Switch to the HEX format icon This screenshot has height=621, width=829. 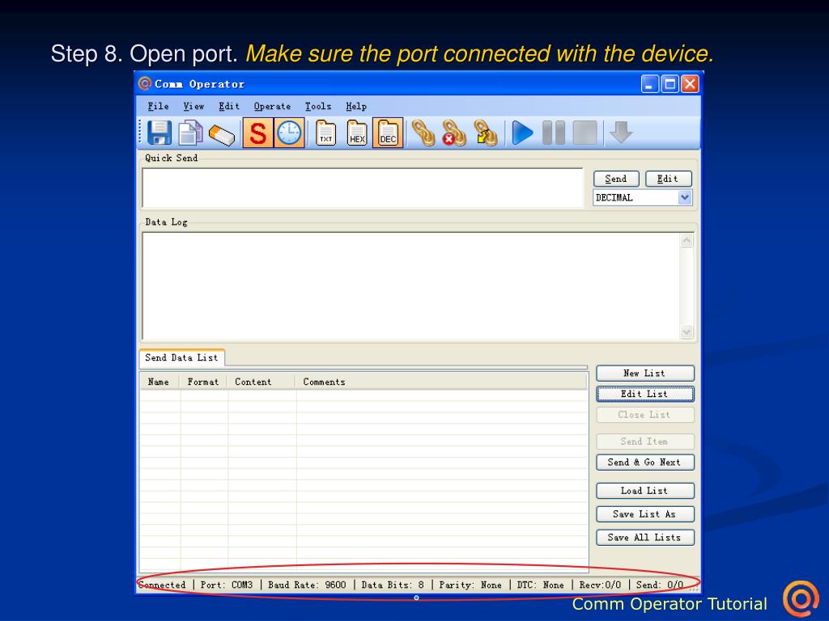point(357,133)
